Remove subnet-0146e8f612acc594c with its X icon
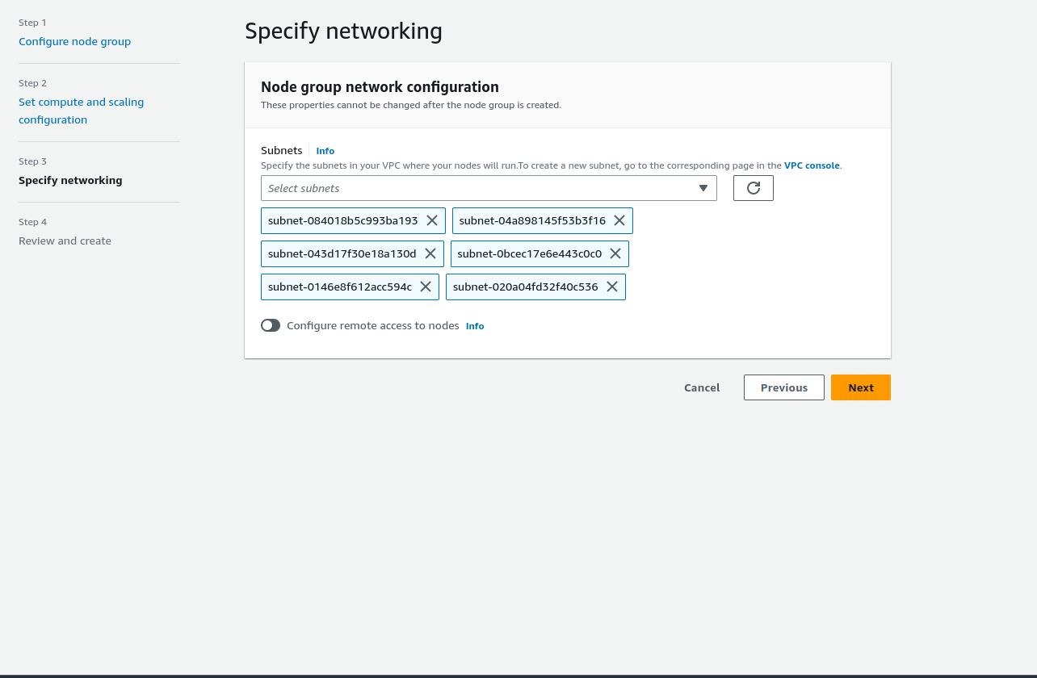The height and width of the screenshot is (678, 1037). 426,287
